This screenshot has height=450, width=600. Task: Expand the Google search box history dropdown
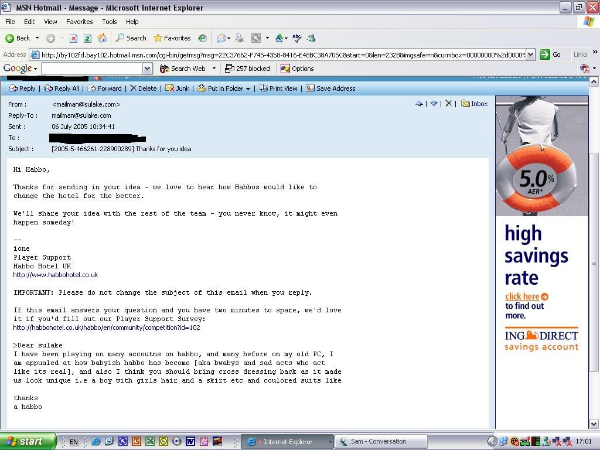(x=147, y=69)
